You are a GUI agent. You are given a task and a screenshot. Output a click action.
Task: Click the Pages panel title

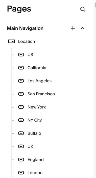19,9
